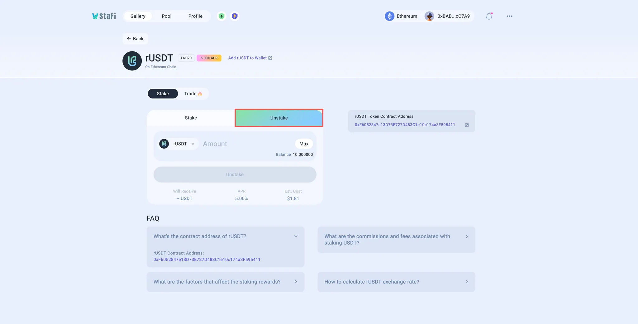The height and width of the screenshot is (324, 638).
Task: Open the notifications bell
Action: 489,16
